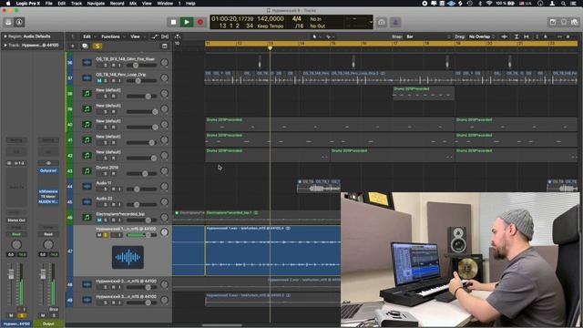
Task: Click the duplicate track button
Action: (85, 46)
